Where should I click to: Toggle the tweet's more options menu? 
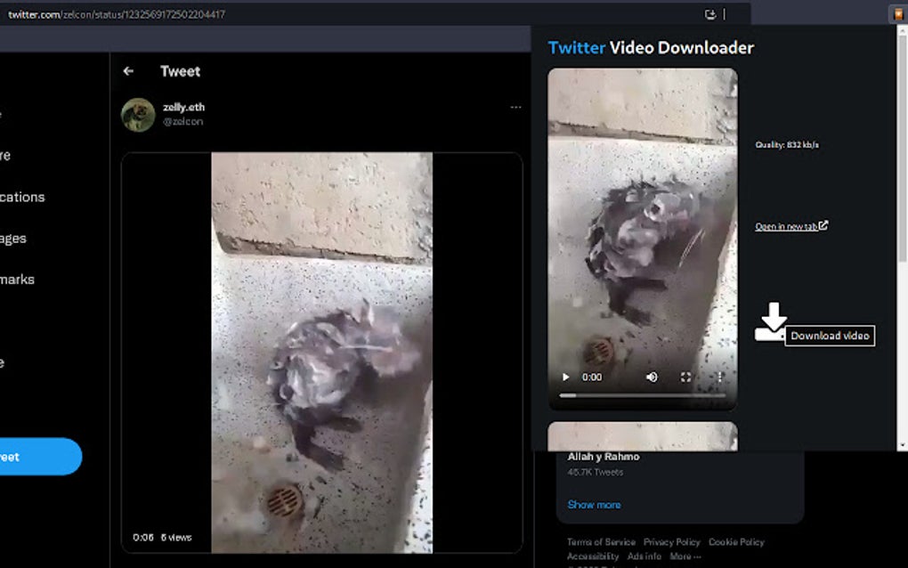point(515,106)
